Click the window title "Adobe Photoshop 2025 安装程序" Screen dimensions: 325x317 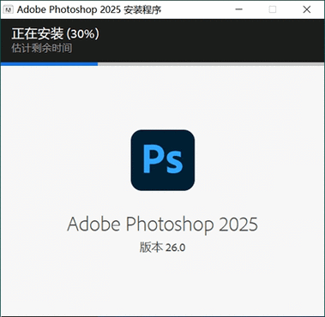(89, 9)
